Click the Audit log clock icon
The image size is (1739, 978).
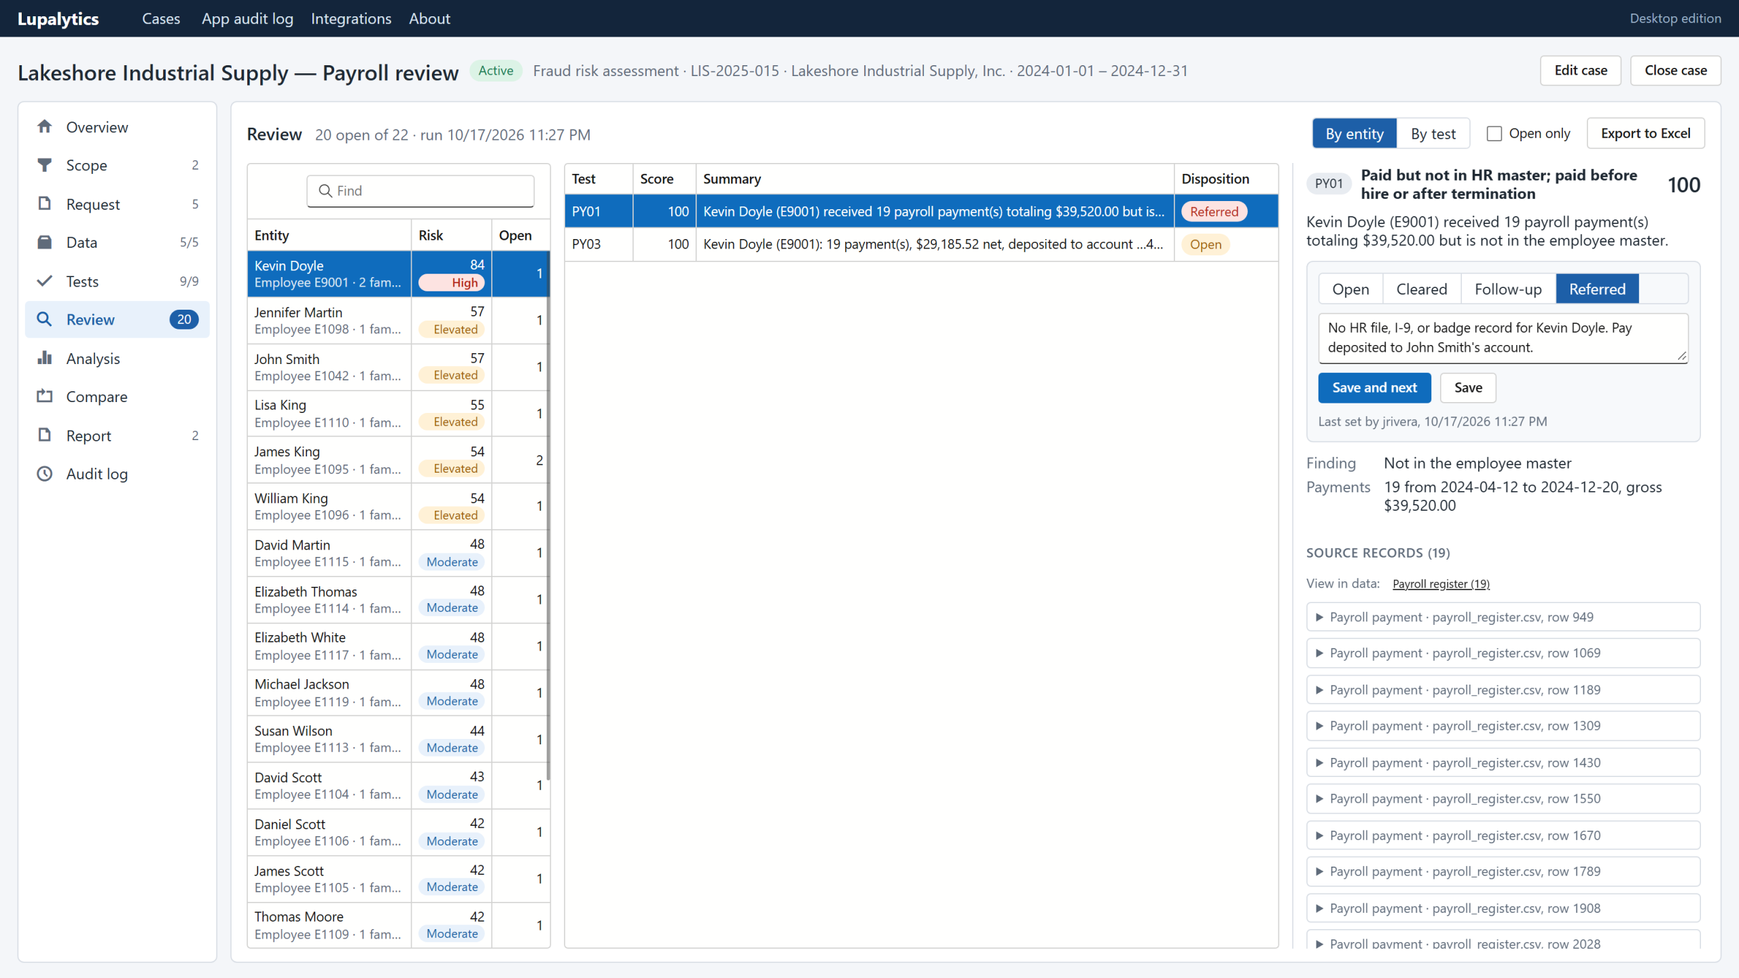pyautogui.click(x=45, y=474)
